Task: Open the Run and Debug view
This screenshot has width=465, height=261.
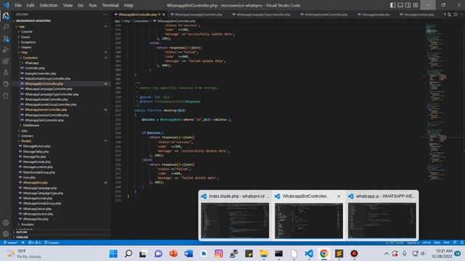Action: pos(6,50)
